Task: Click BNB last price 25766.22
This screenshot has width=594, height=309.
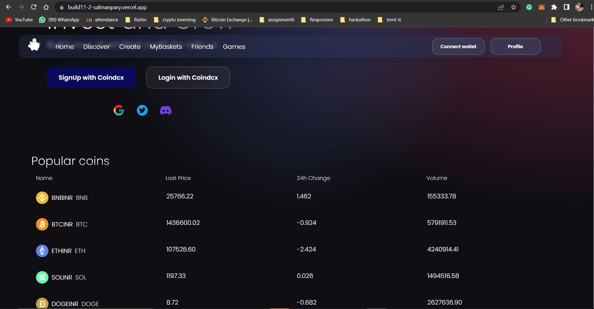Action: click(x=180, y=196)
